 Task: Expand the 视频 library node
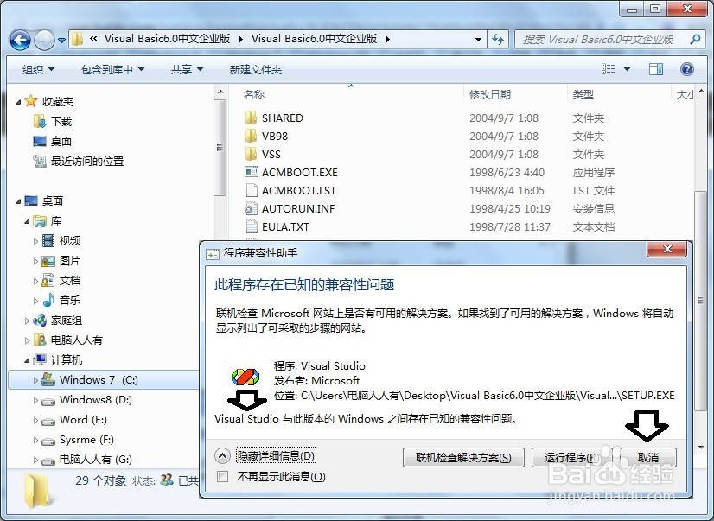click(x=35, y=241)
